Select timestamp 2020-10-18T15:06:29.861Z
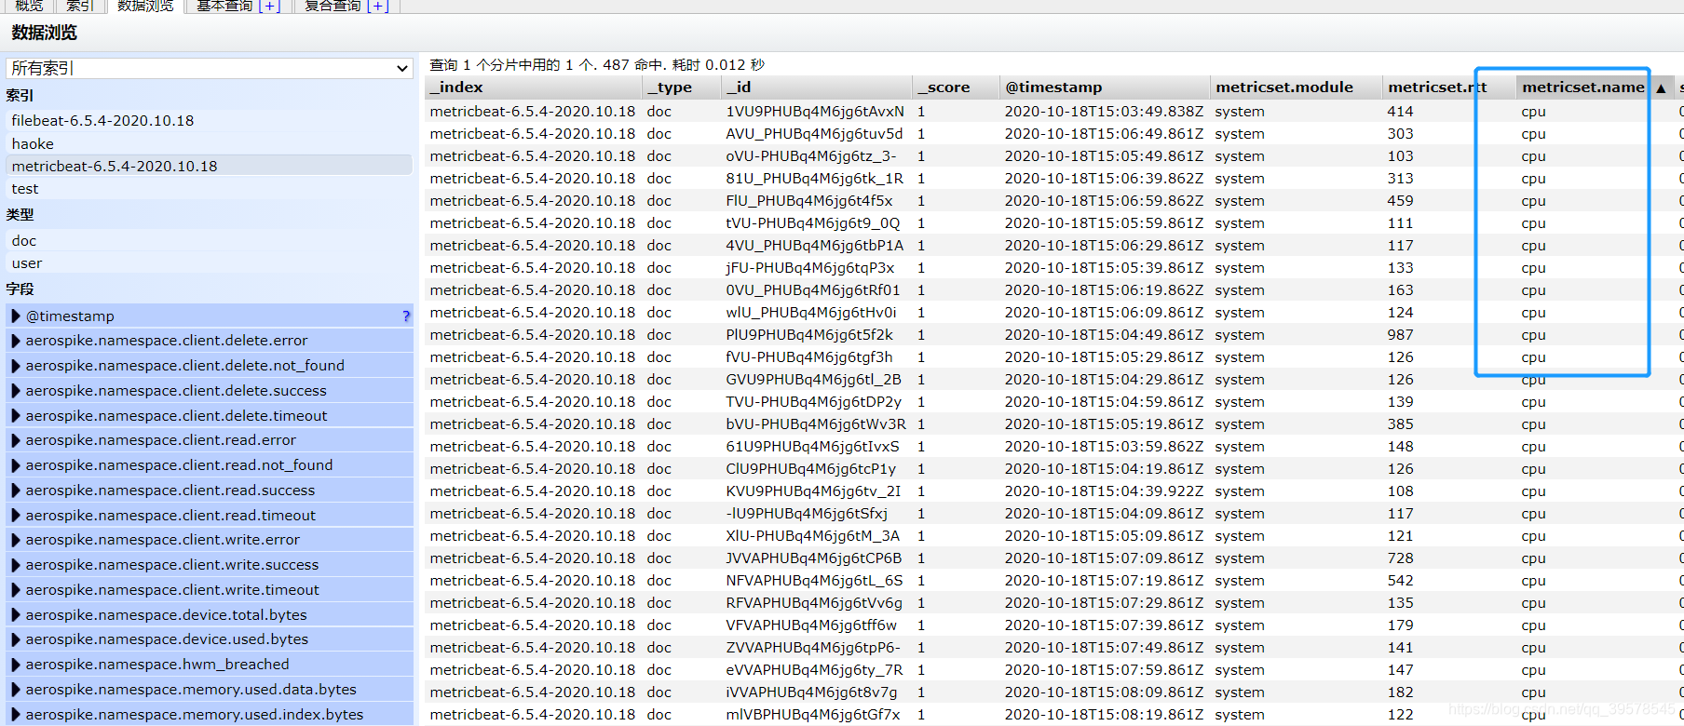This screenshot has height=726, width=1684. coord(1104,245)
